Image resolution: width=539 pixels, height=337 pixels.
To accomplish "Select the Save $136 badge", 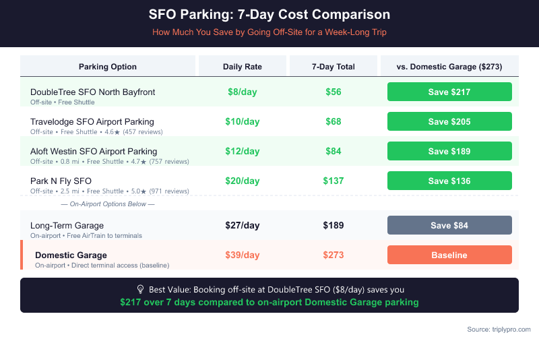I will click(449, 181).
